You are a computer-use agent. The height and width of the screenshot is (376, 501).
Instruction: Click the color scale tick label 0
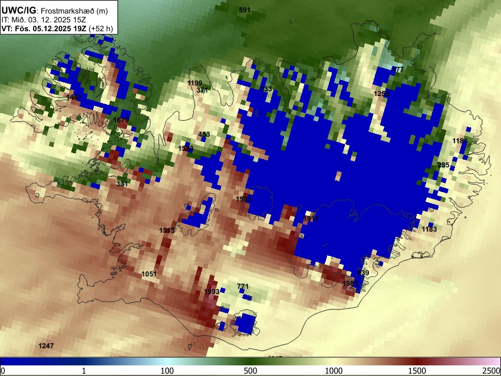pyautogui.click(x=3, y=371)
